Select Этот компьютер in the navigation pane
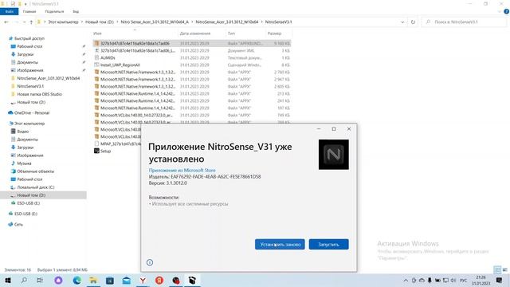 (x=29, y=124)
